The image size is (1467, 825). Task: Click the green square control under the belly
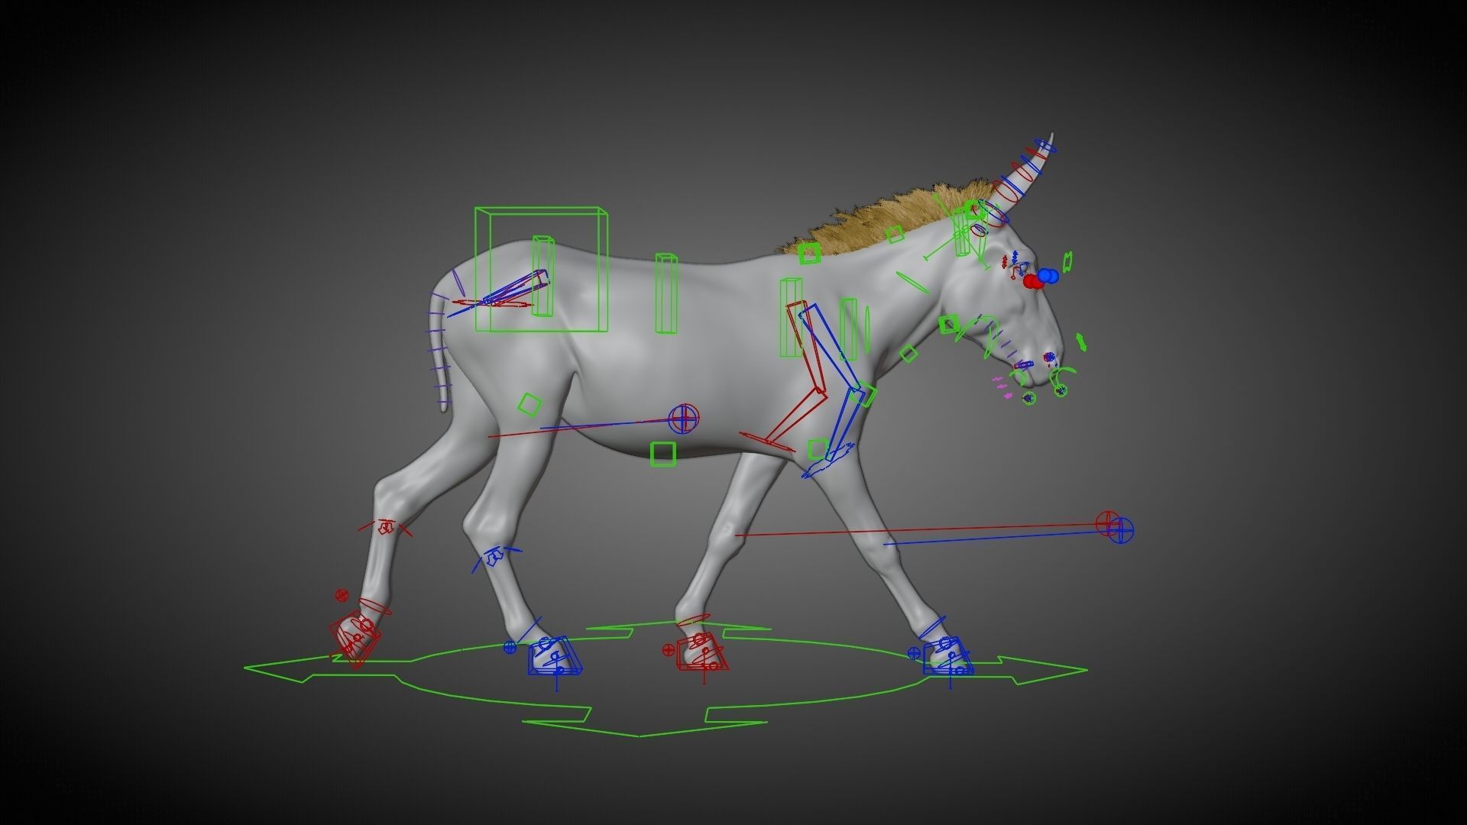[662, 454]
